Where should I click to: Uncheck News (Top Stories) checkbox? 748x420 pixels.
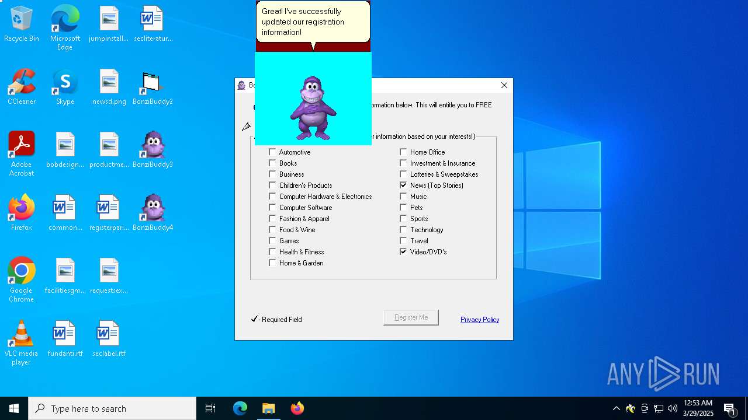[403, 185]
